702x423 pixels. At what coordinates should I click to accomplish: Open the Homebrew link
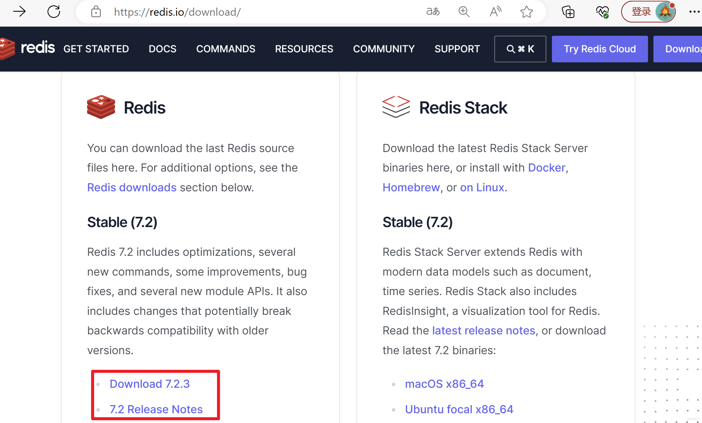pos(411,188)
